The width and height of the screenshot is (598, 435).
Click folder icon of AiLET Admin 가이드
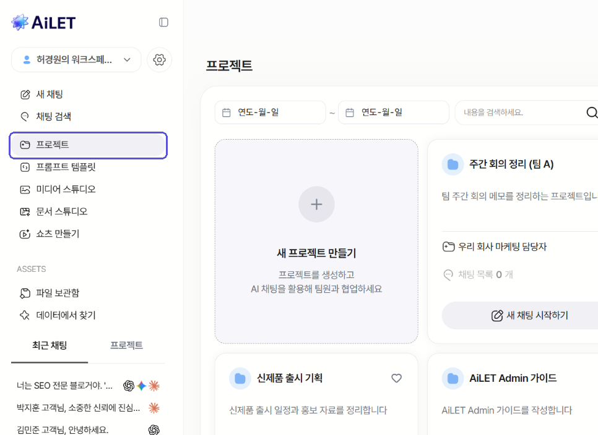pos(453,378)
